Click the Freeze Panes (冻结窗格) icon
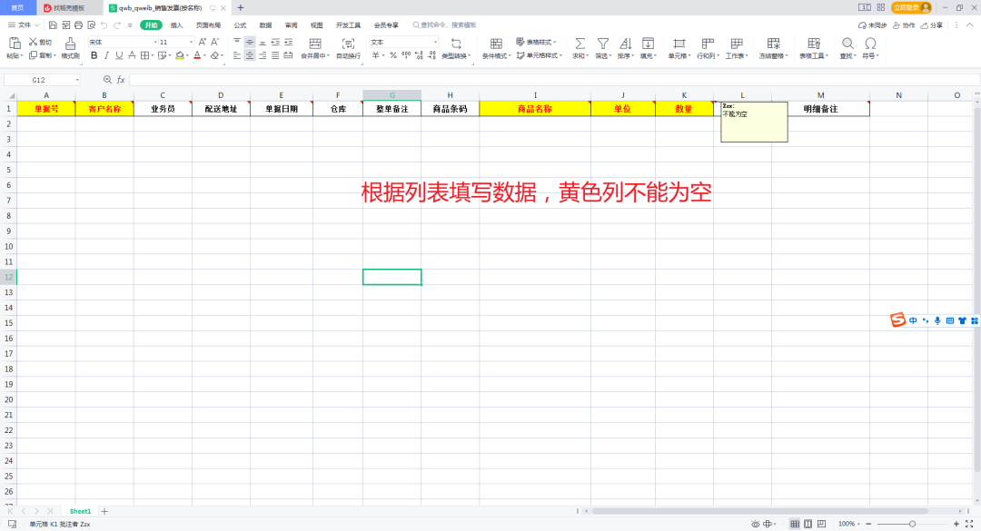The height and width of the screenshot is (531, 981). click(x=773, y=43)
